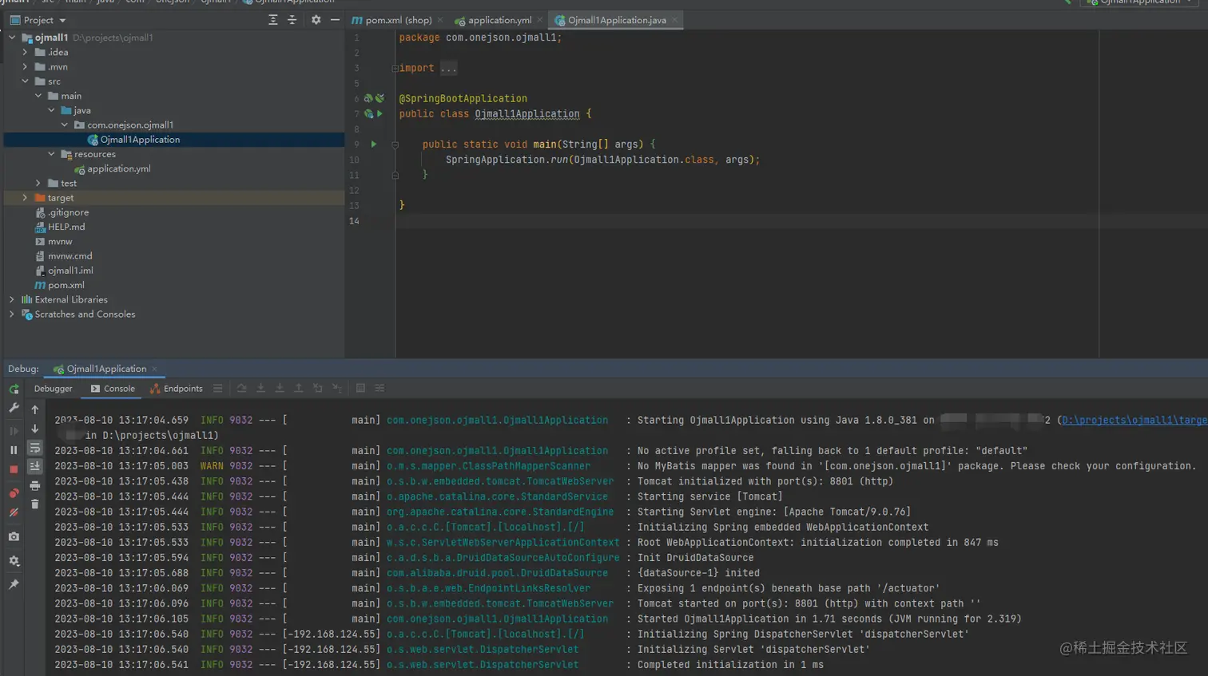Click the up arrow in the console toolbar
The height and width of the screenshot is (676, 1208).
click(x=34, y=409)
